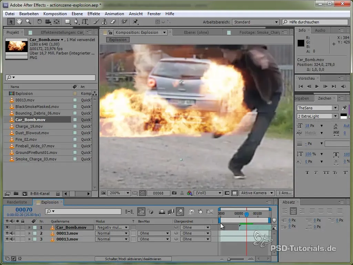Open BewMas dropdown for layer 2

point(154,234)
